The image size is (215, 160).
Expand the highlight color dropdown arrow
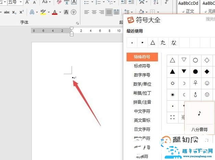coord(49,12)
